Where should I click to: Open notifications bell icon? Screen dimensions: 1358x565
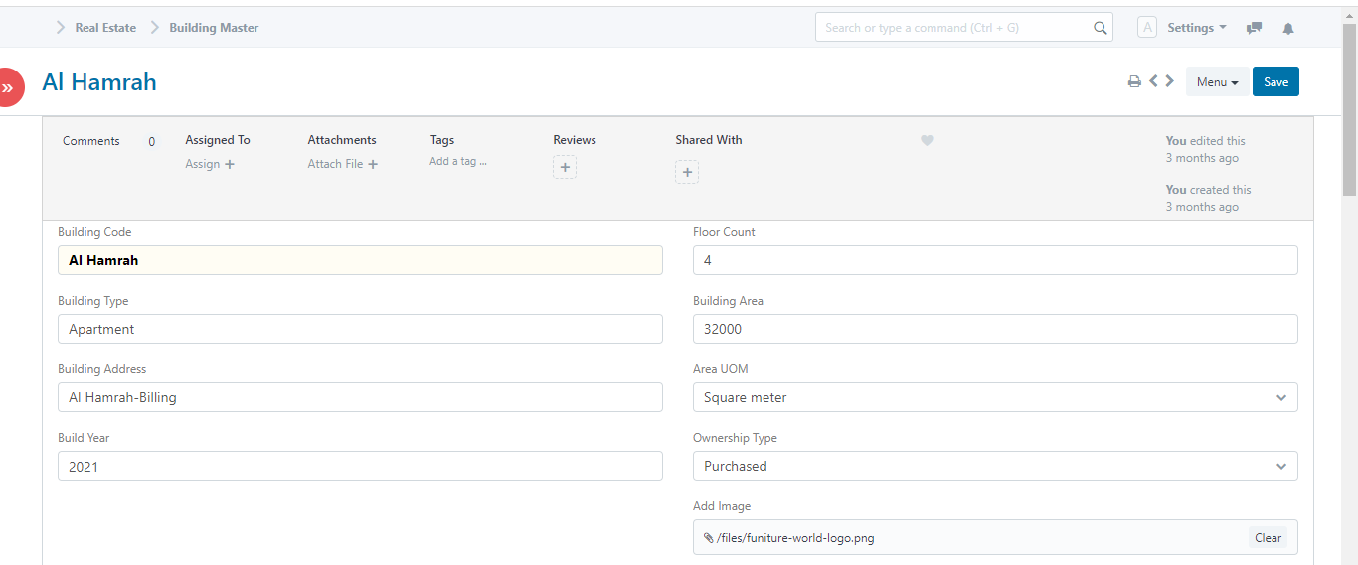pyautogui.click(x=1288, y=28)
